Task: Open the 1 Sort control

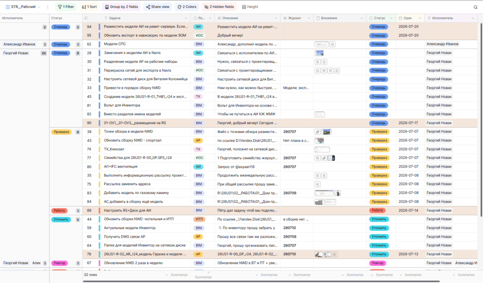Action: [x=89, y=7]
